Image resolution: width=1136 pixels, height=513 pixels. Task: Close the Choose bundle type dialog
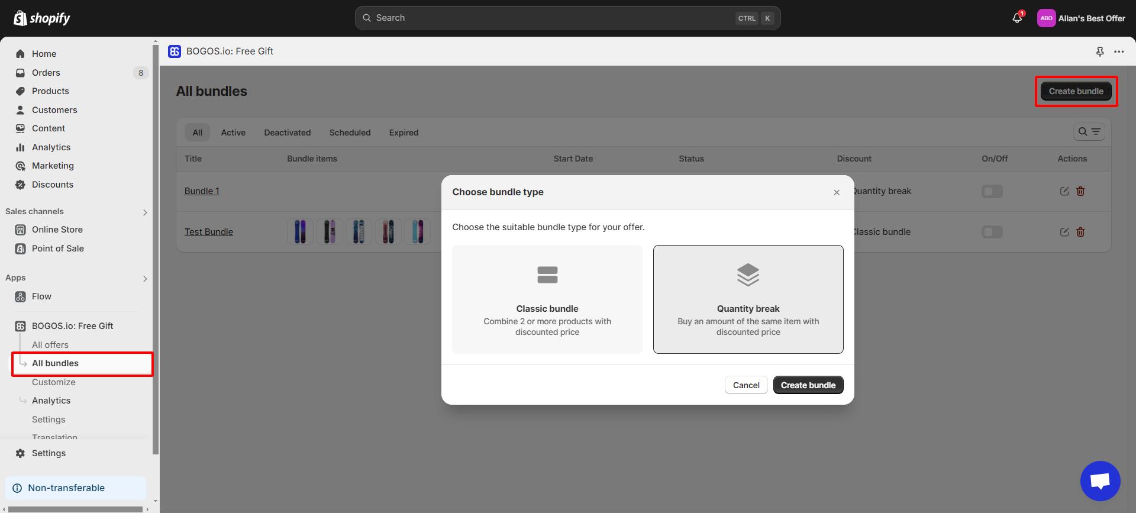pyautogui.click(x=836, y=192)
